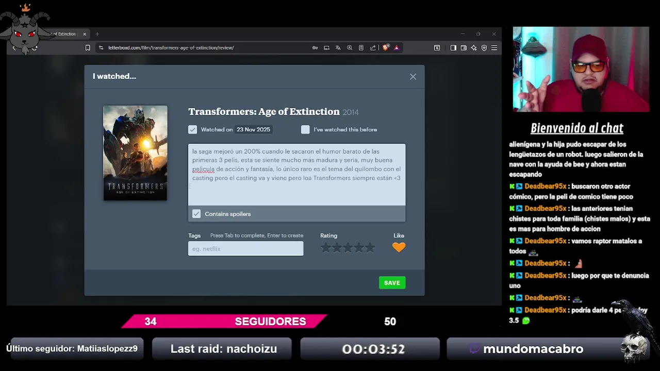660x371 pixels.
Task: Click the 'mundomacabro' Twitch channel label
Action: [533, 349]
